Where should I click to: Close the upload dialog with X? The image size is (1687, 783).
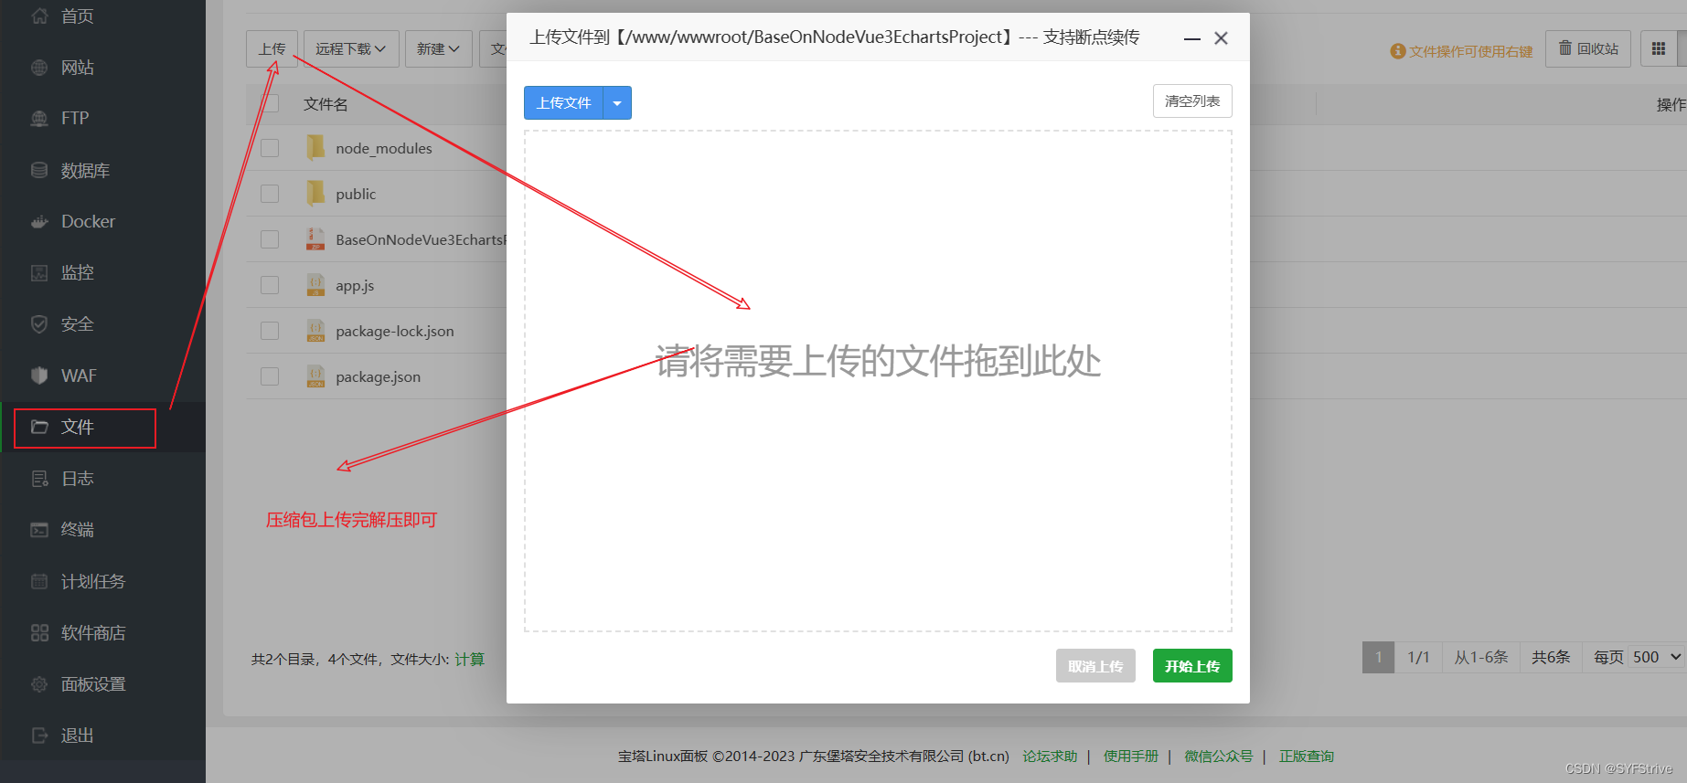1221,38
